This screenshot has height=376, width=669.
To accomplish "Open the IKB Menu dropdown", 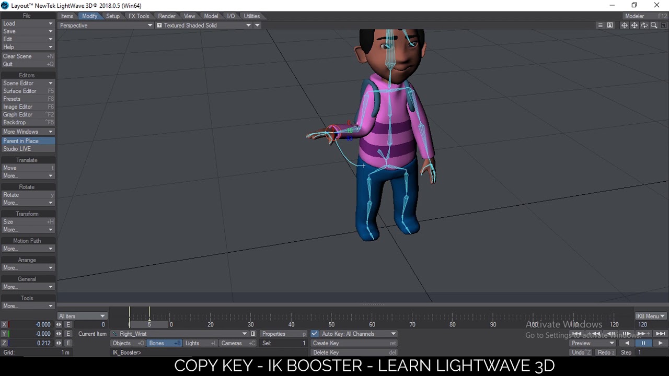I will click(650, 316).
